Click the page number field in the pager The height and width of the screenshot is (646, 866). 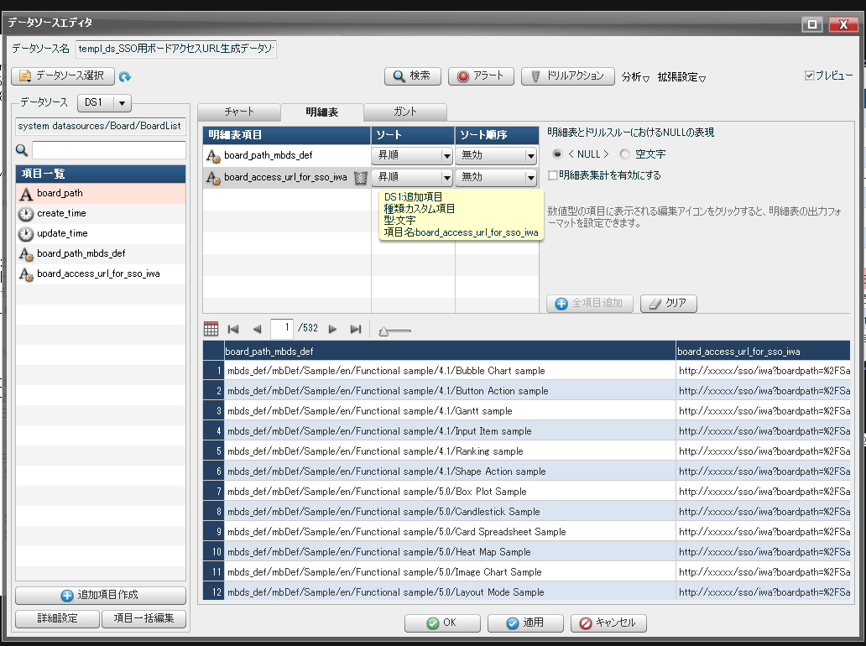[282, 329]
